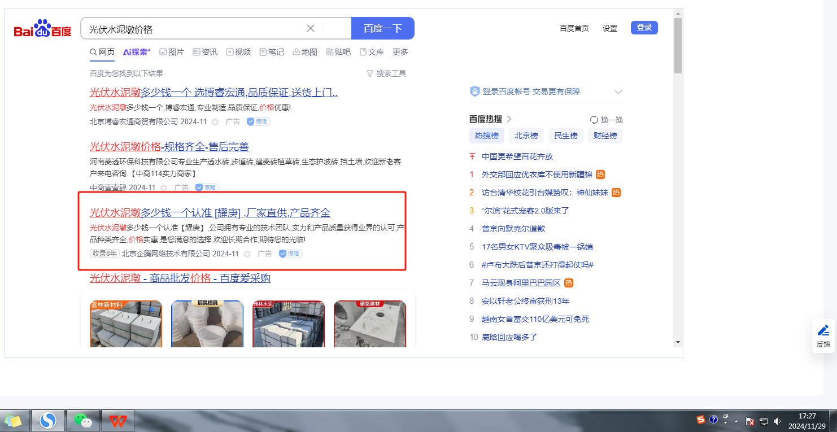
Task: Expand dropdown arrow beside 北京博睿宏通商贸有限公司 2024-11
Action: click(215, 122)
